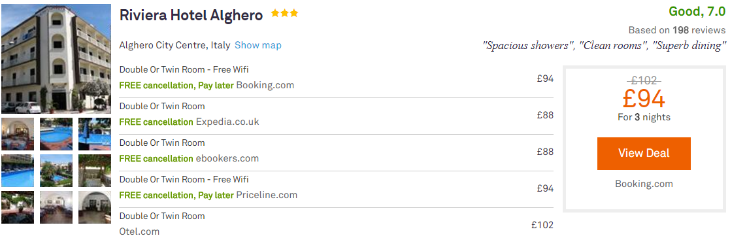Select the Priceline.com £94 room offer
730x240 pixels.
[336, 188]
